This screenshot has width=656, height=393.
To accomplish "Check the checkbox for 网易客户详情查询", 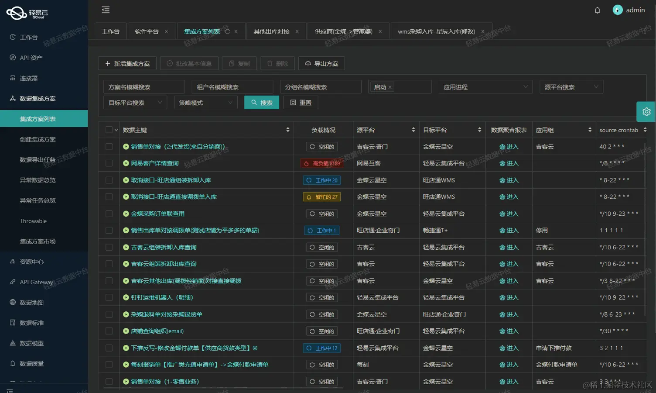I will tap(109, 163).
